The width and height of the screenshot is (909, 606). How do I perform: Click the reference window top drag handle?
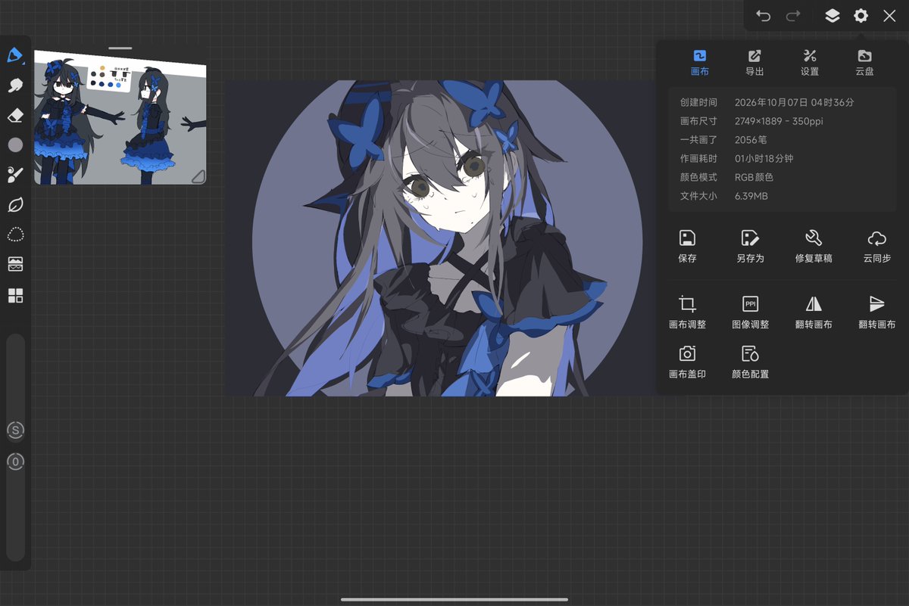click(120, 48)
